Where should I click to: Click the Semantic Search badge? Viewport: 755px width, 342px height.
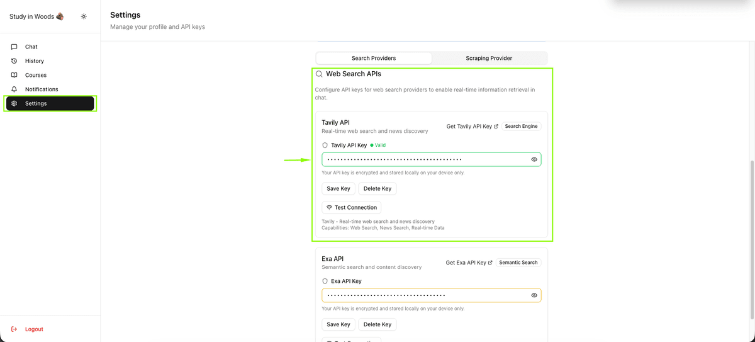[518, 263]
